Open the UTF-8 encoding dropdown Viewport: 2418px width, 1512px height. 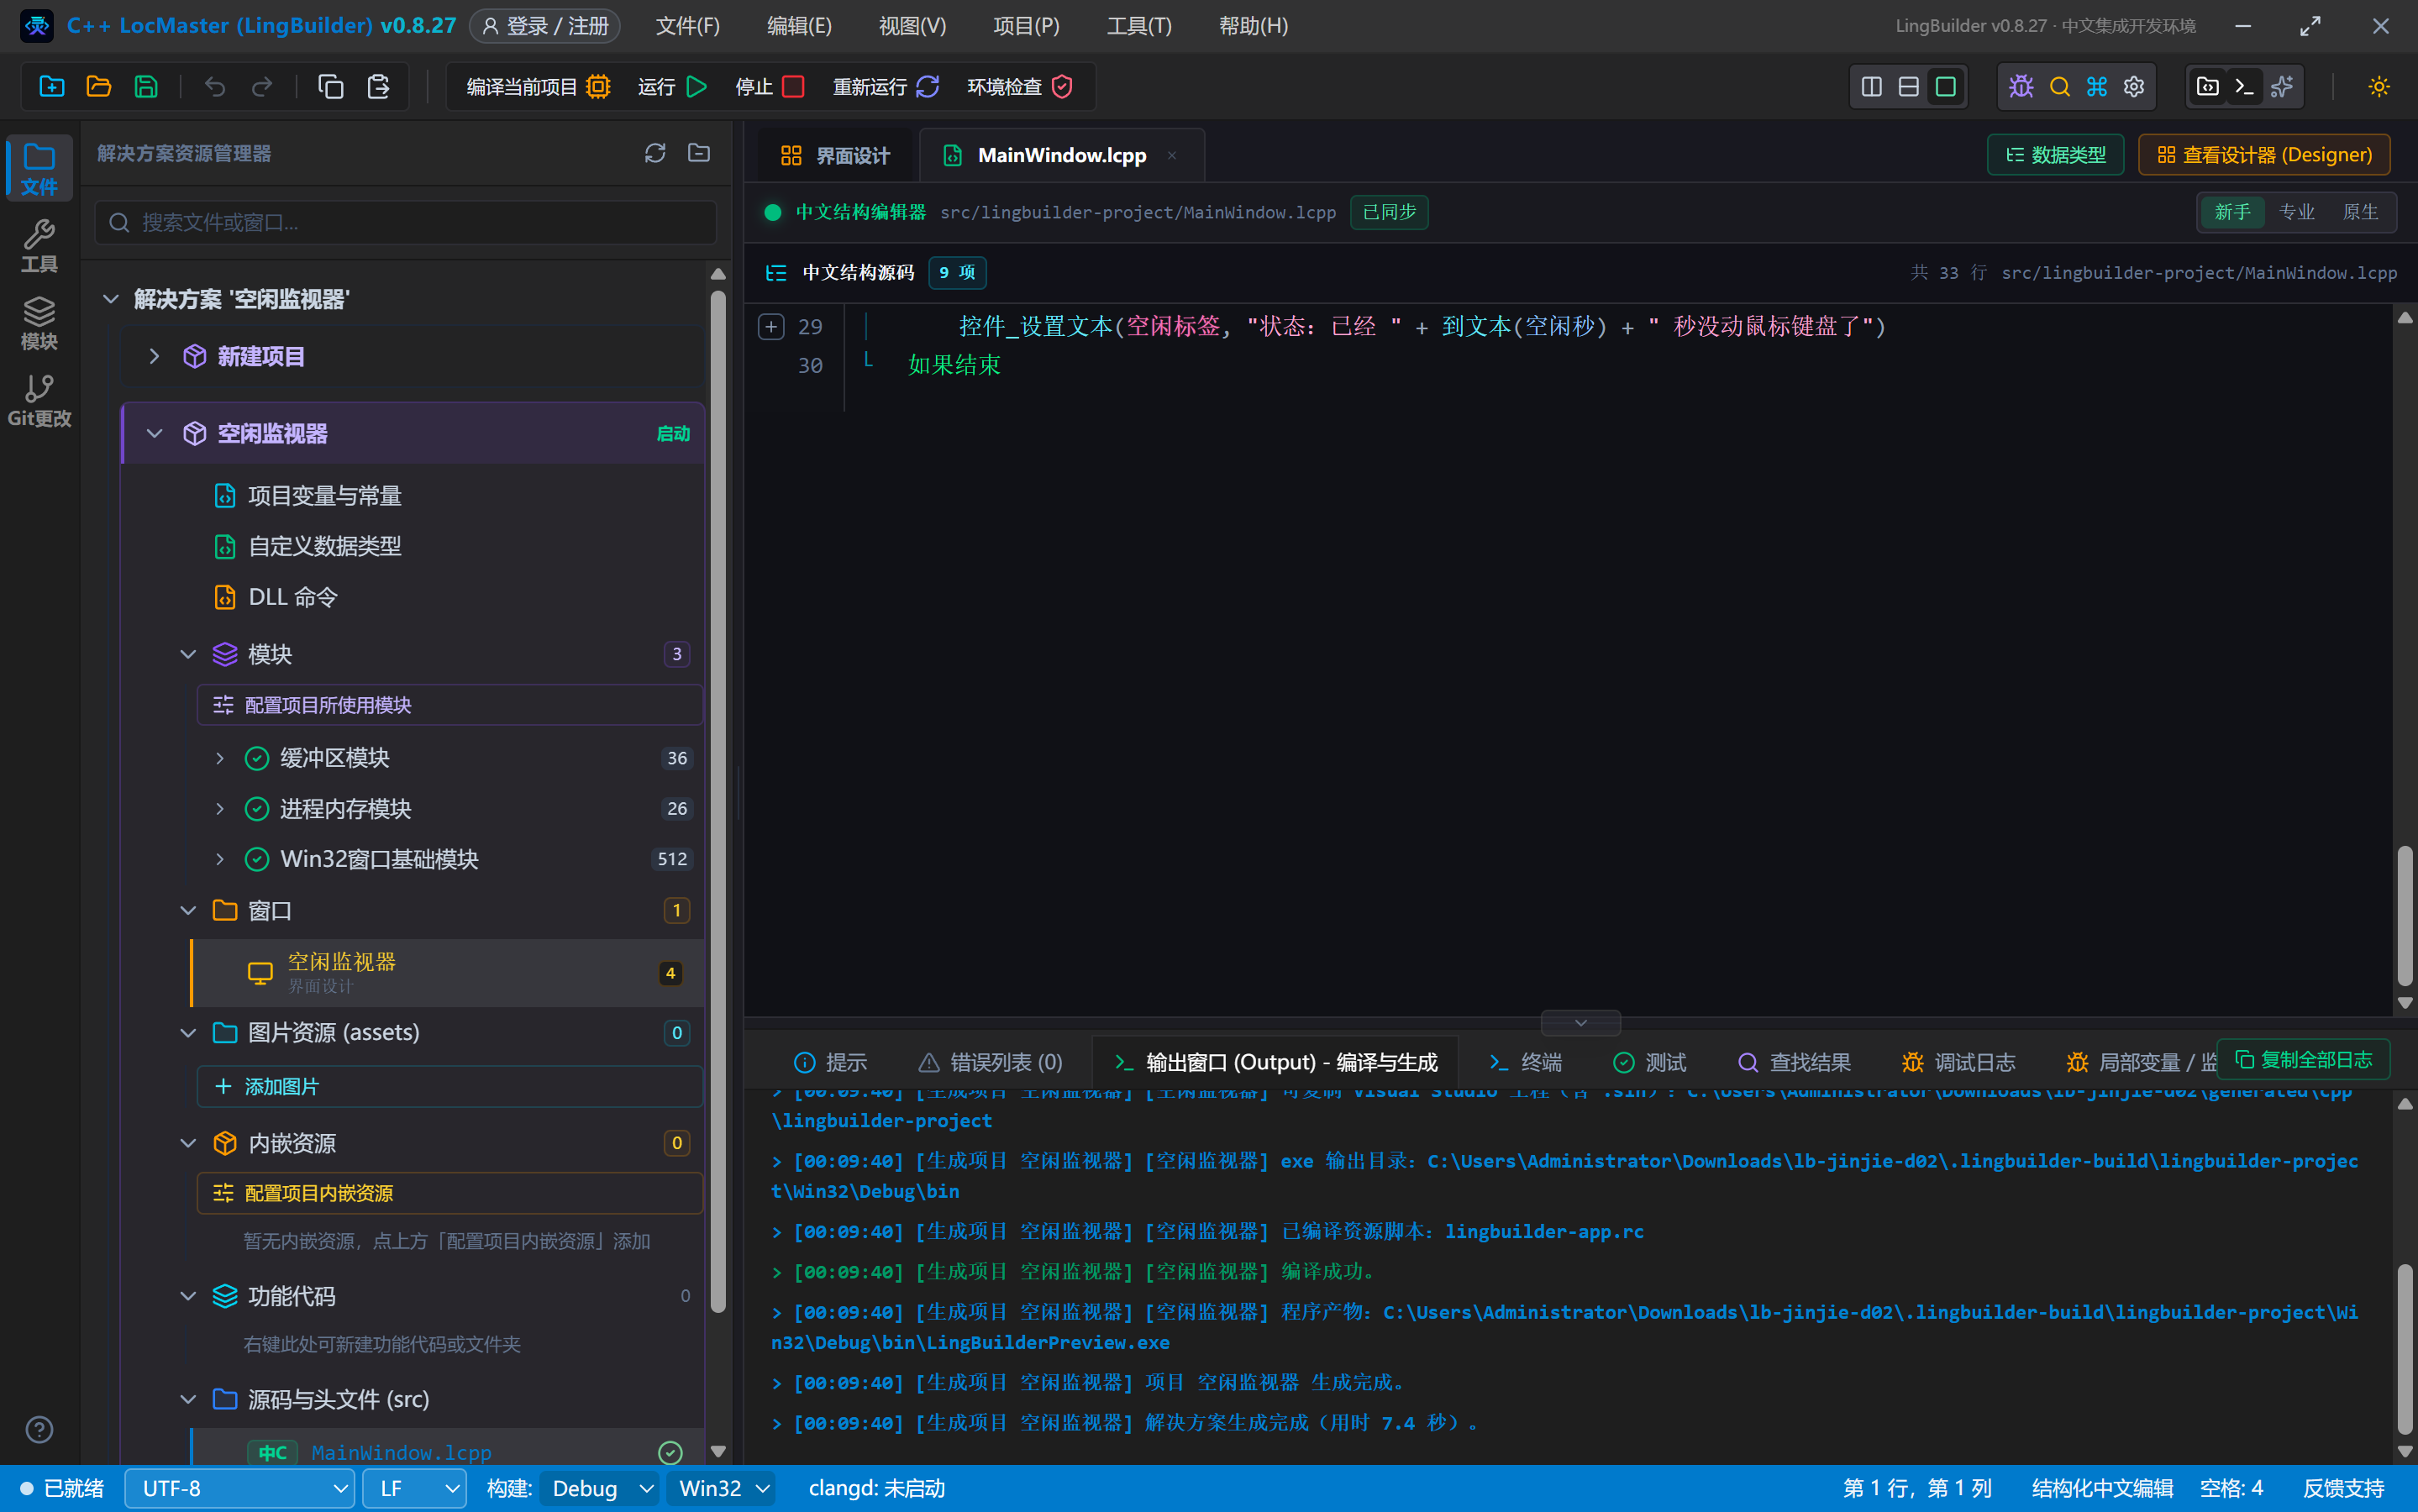pyautogui.click(x=240, y=1488)
